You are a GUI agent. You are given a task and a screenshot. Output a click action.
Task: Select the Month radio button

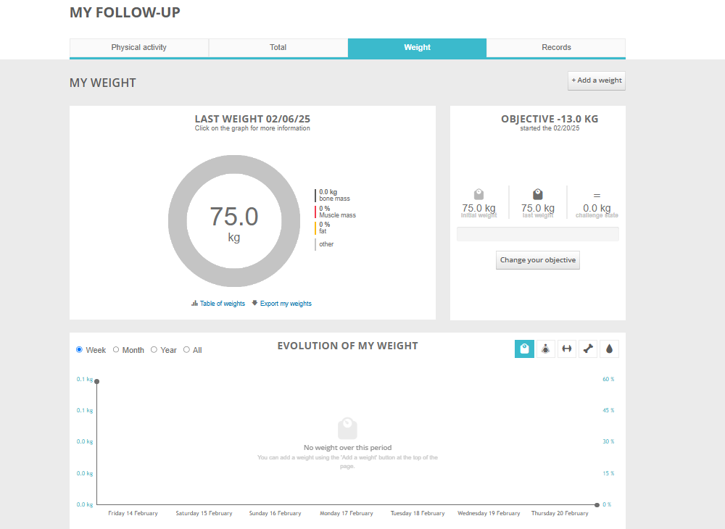click(116, 350)
